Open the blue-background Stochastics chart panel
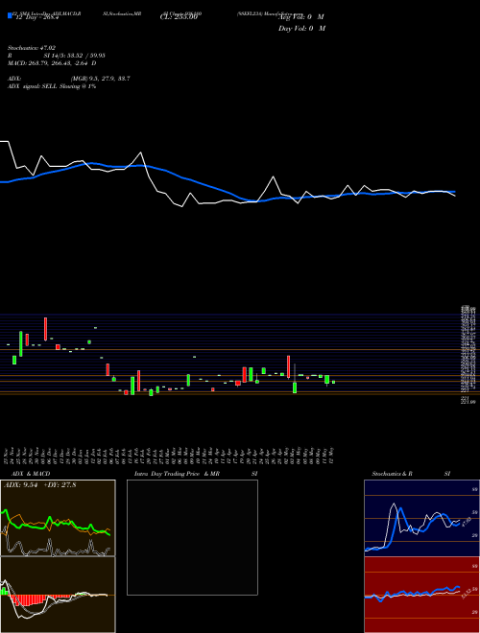 (421, 518)
